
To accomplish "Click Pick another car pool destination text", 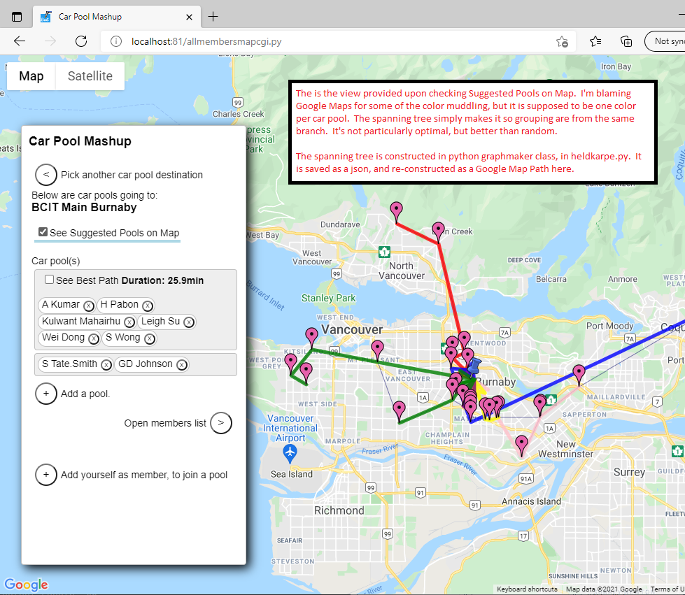I will 132,175.
